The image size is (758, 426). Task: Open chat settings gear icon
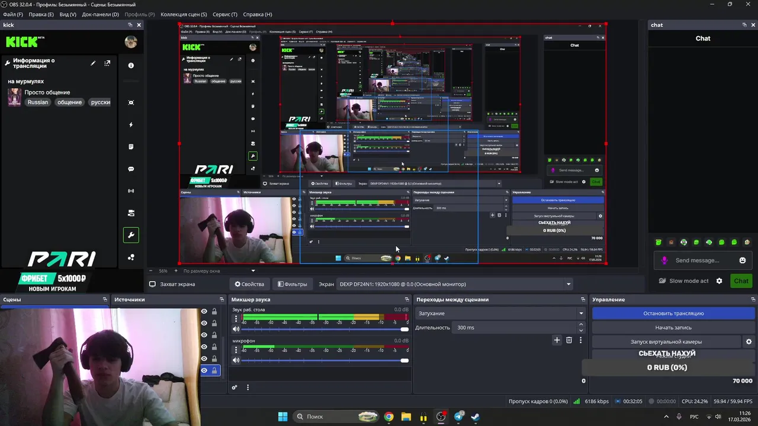click(720, 281)
